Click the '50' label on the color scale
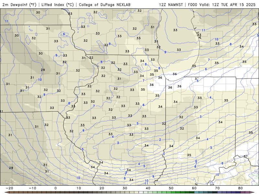Image resolution: width=259 pixels, height=194 pixels. pyautogui.click(x=171, y=188)
